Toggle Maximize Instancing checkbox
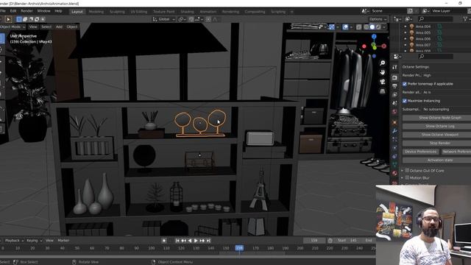Screen dimensions: 471x265 click(404, 101)
